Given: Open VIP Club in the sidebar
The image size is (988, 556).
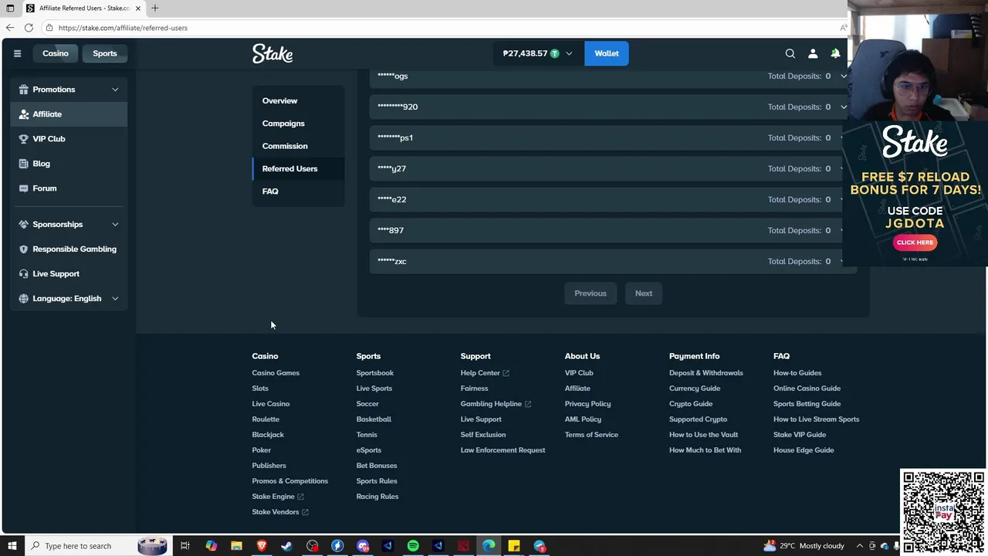Looking at the screenshot, I should coord(69,139).
